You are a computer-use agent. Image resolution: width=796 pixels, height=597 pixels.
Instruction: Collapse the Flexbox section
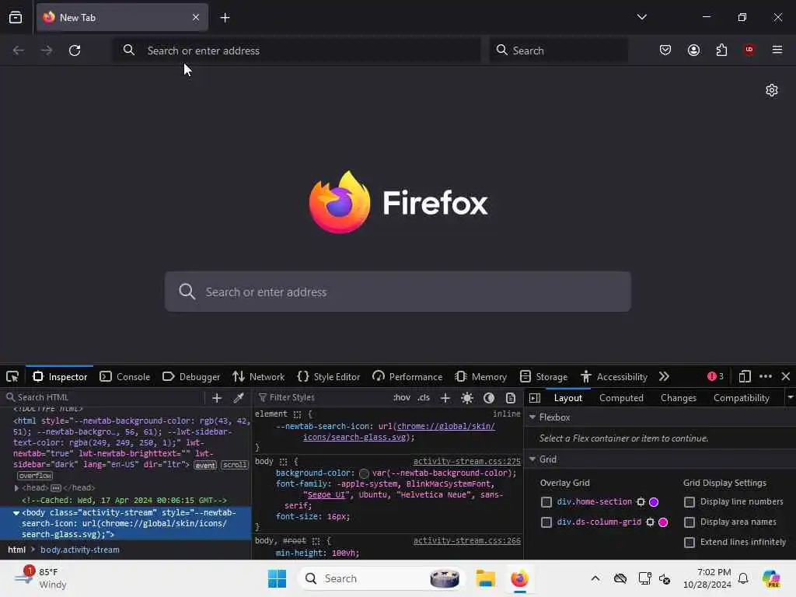(x=532, y=417)
